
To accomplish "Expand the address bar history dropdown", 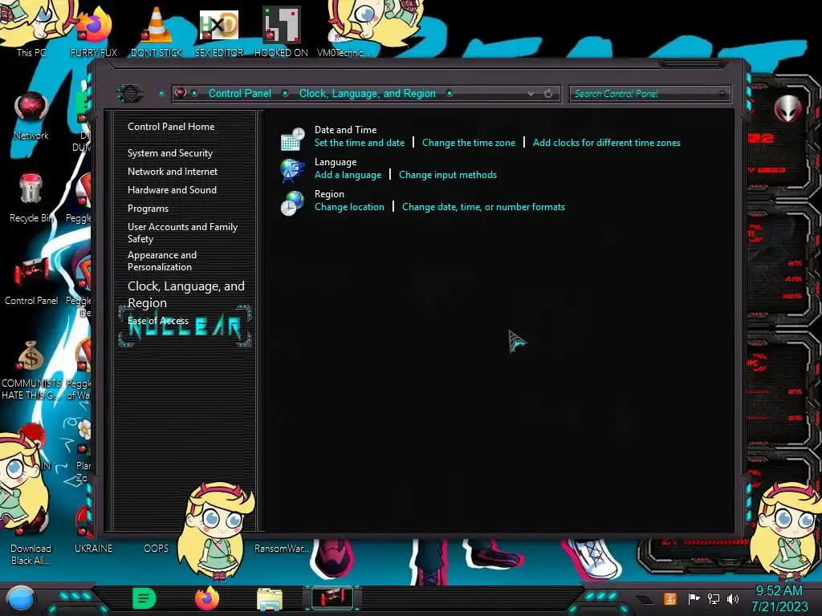I will click(531, 94).
